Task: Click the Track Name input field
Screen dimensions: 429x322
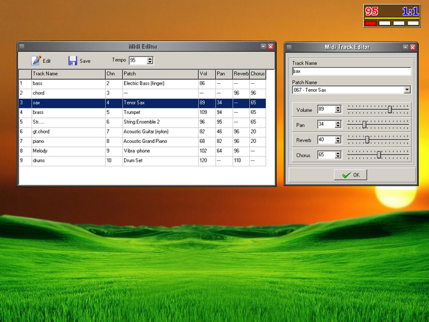Action: click(x=351, y=71)
